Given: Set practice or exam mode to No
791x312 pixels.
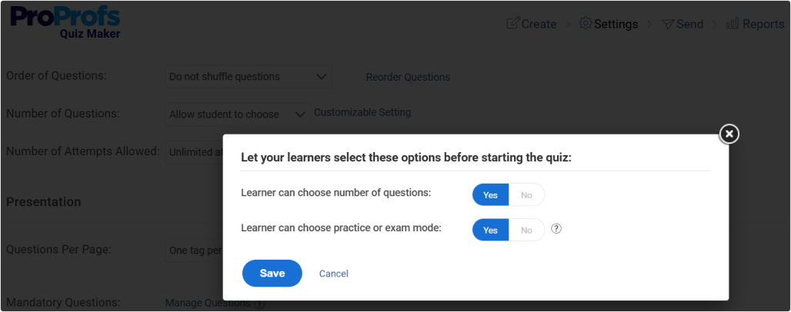Looking at the screenshot, I should (x=526, y=230).
